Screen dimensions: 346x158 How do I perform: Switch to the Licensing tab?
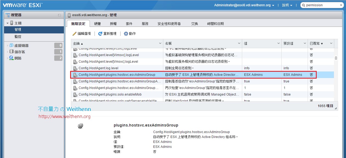pos(113,24)
